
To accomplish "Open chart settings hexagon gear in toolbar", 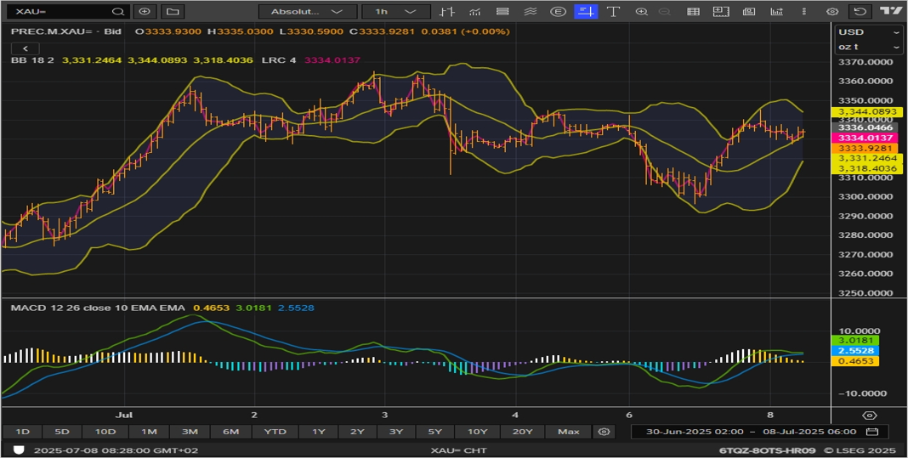I will 832,12.
